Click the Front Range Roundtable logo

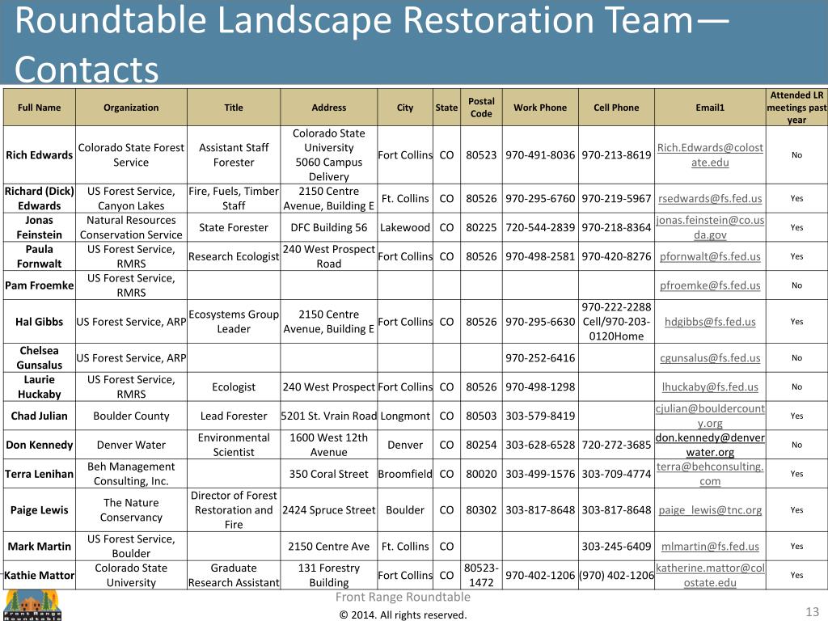(x=32, y=606)
